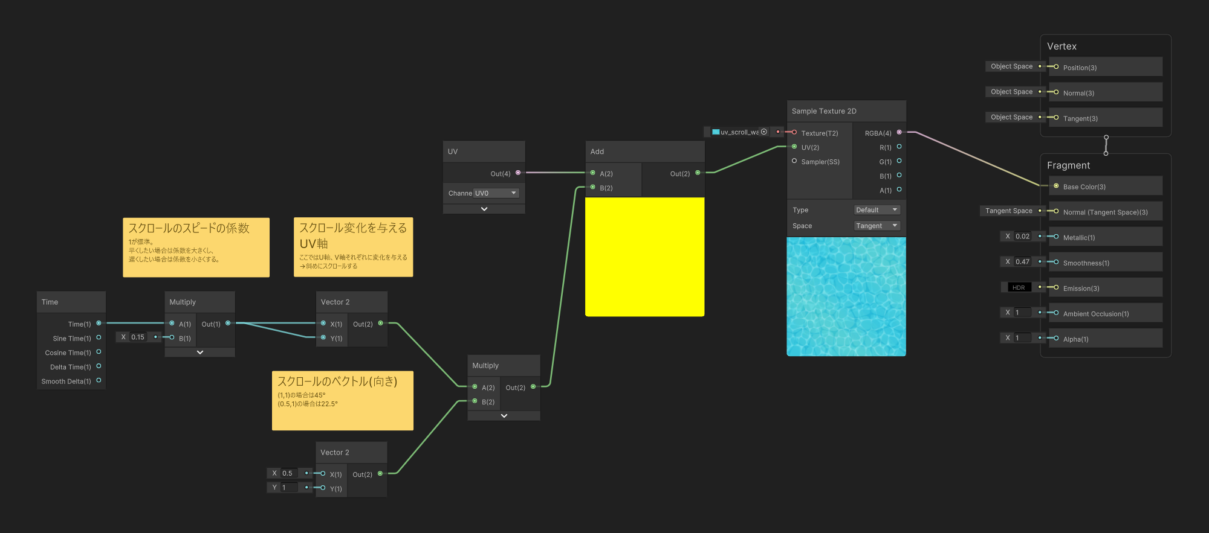Click the Smooth Delta(1) output port

click(99, 380)
